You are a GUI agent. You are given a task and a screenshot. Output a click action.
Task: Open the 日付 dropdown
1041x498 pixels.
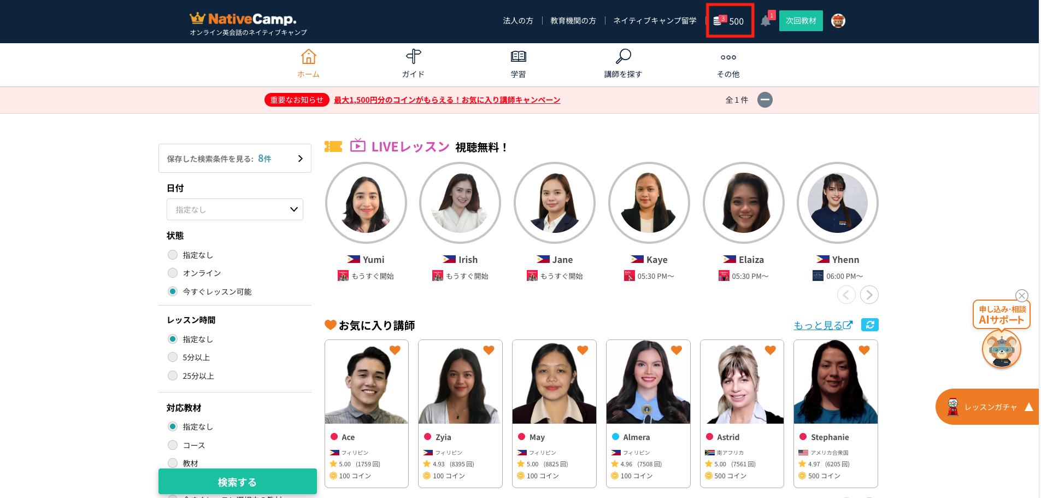(x=235, y=209)
